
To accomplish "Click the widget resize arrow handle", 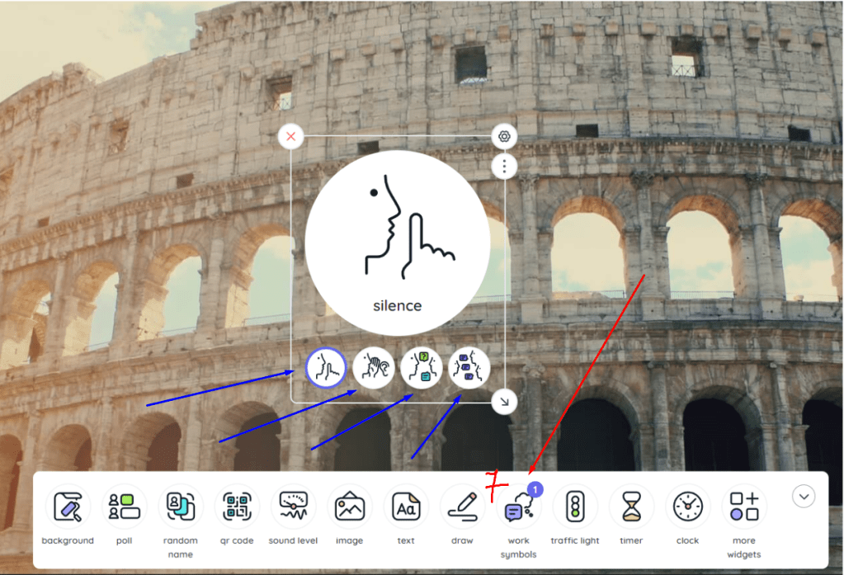I will (x=504, y=402).
